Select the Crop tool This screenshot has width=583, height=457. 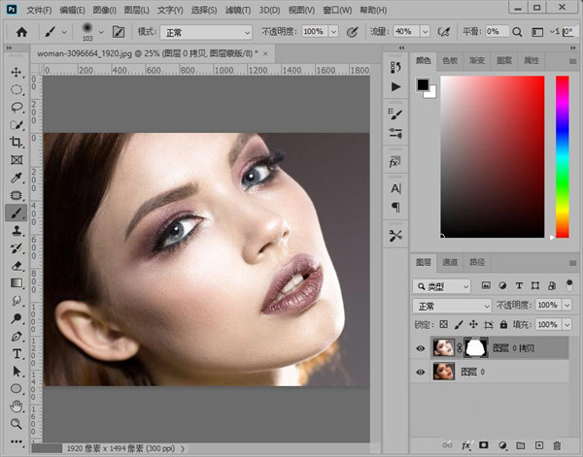click(17, 143)
